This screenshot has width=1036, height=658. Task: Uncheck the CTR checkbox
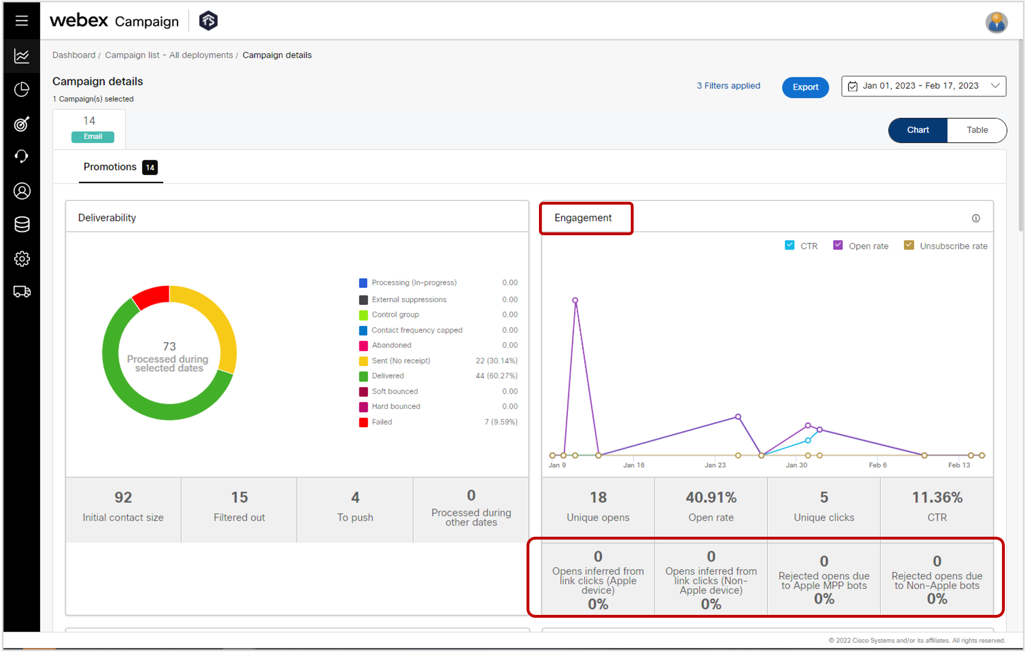[x=789, y=245]
